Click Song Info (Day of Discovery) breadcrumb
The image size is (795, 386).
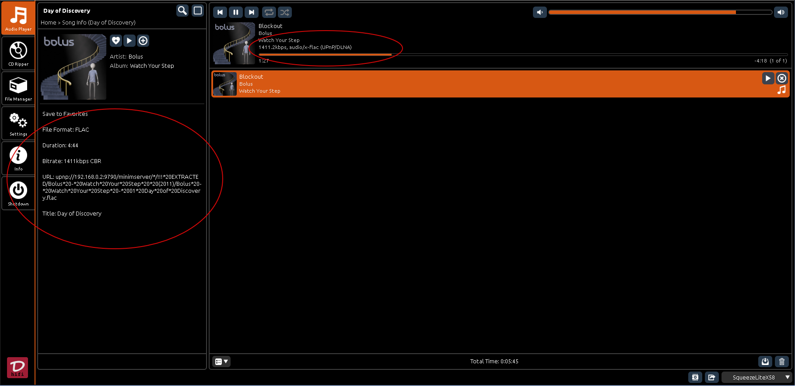tap(99, 22)
